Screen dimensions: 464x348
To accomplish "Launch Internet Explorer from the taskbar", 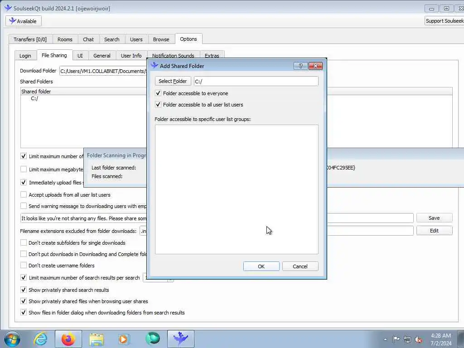I will pyautogui.click(x=40, y=339).
